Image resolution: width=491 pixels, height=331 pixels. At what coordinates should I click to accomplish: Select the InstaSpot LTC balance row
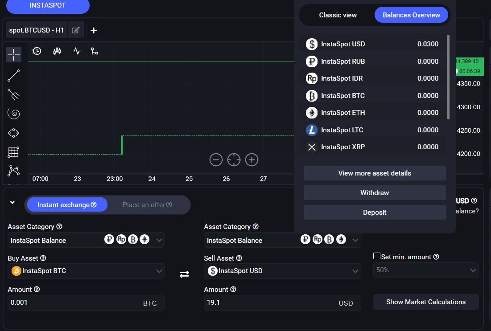pyautogui.click(x=373, y=130)
